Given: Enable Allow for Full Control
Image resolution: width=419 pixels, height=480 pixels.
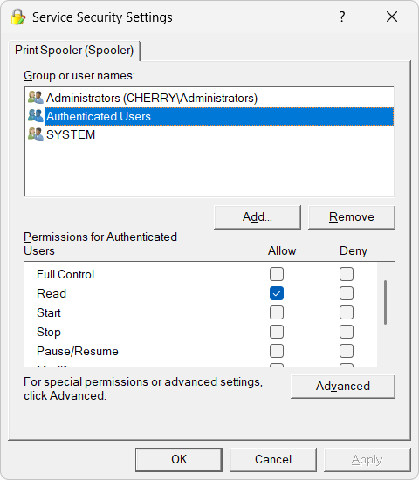Looking at the screenshot, I should [x=277, y=274].
